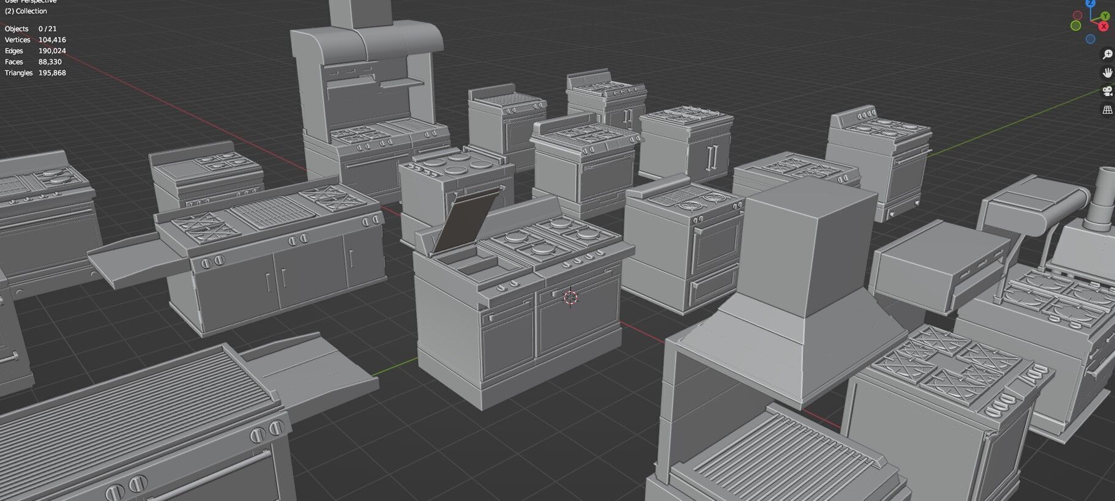Toggle the camera view icon
This screenshot has width=1115, height=501.
tap(1107, 92)
